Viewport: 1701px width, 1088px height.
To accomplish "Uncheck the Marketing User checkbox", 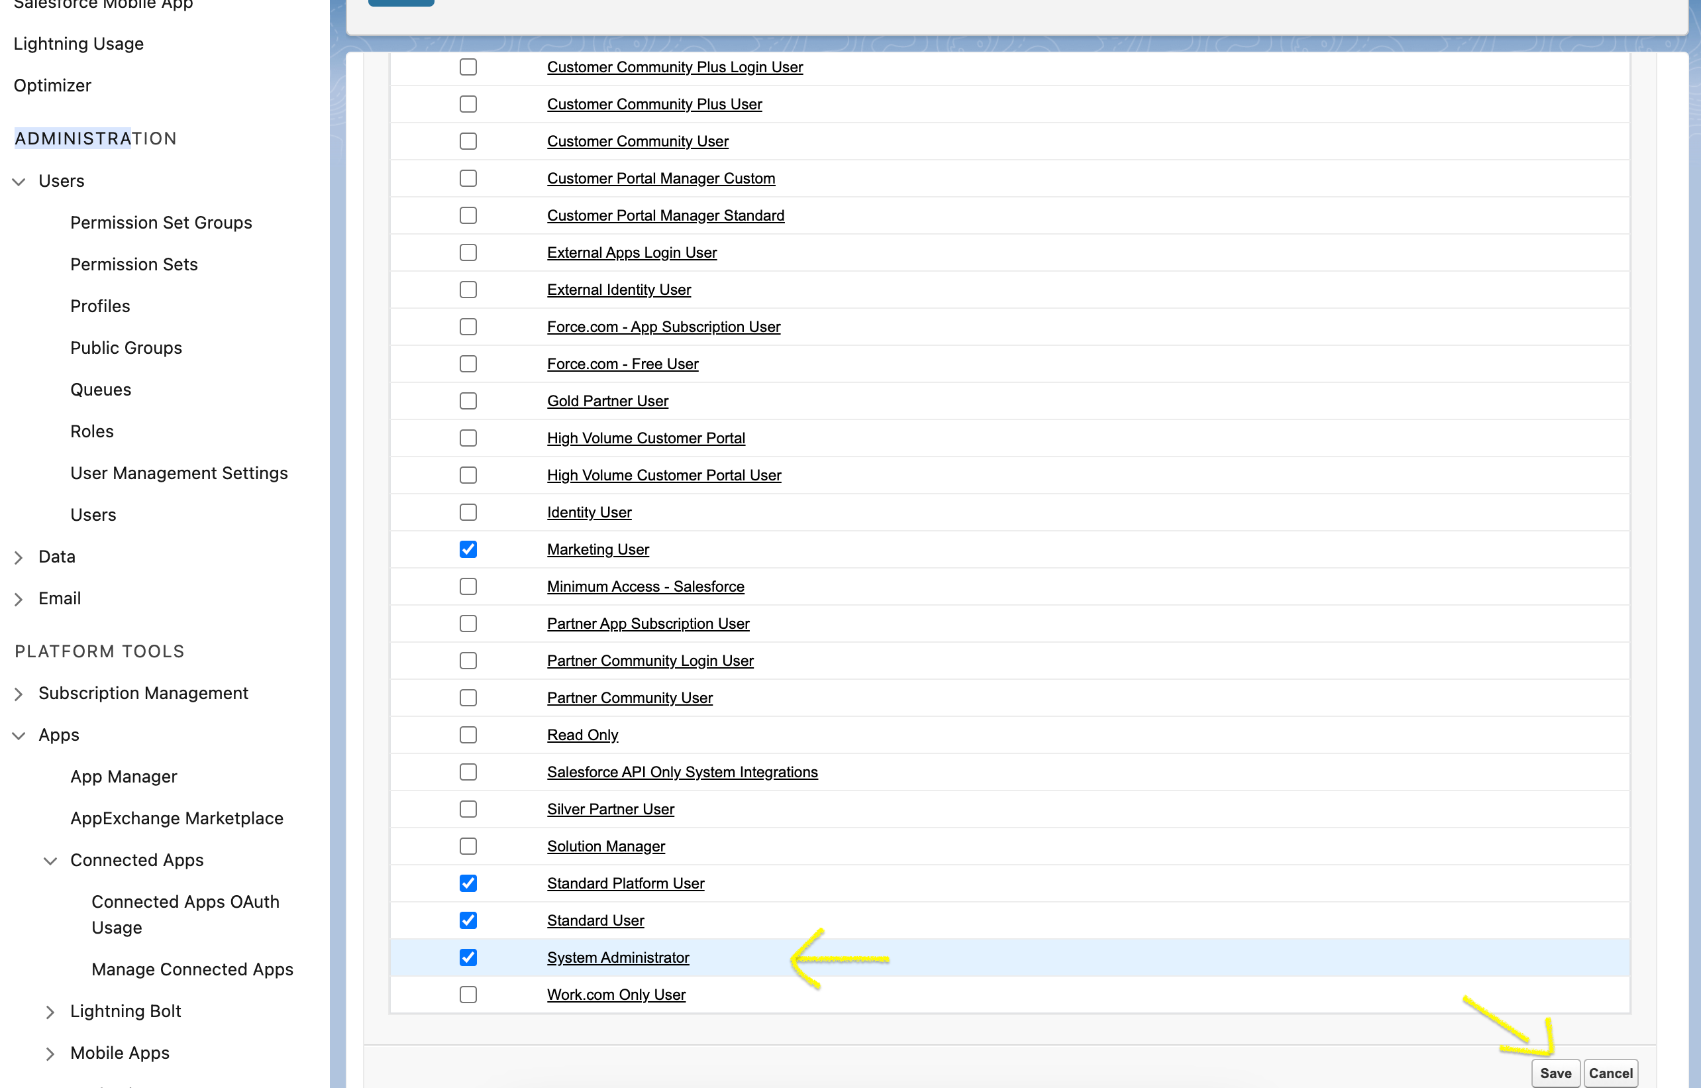I will [x=468, y=550].
